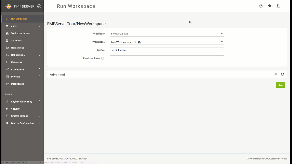Open the help question mark icon
Image resolution: width=292 pixels, height=164 pixels.
[261, 6]
